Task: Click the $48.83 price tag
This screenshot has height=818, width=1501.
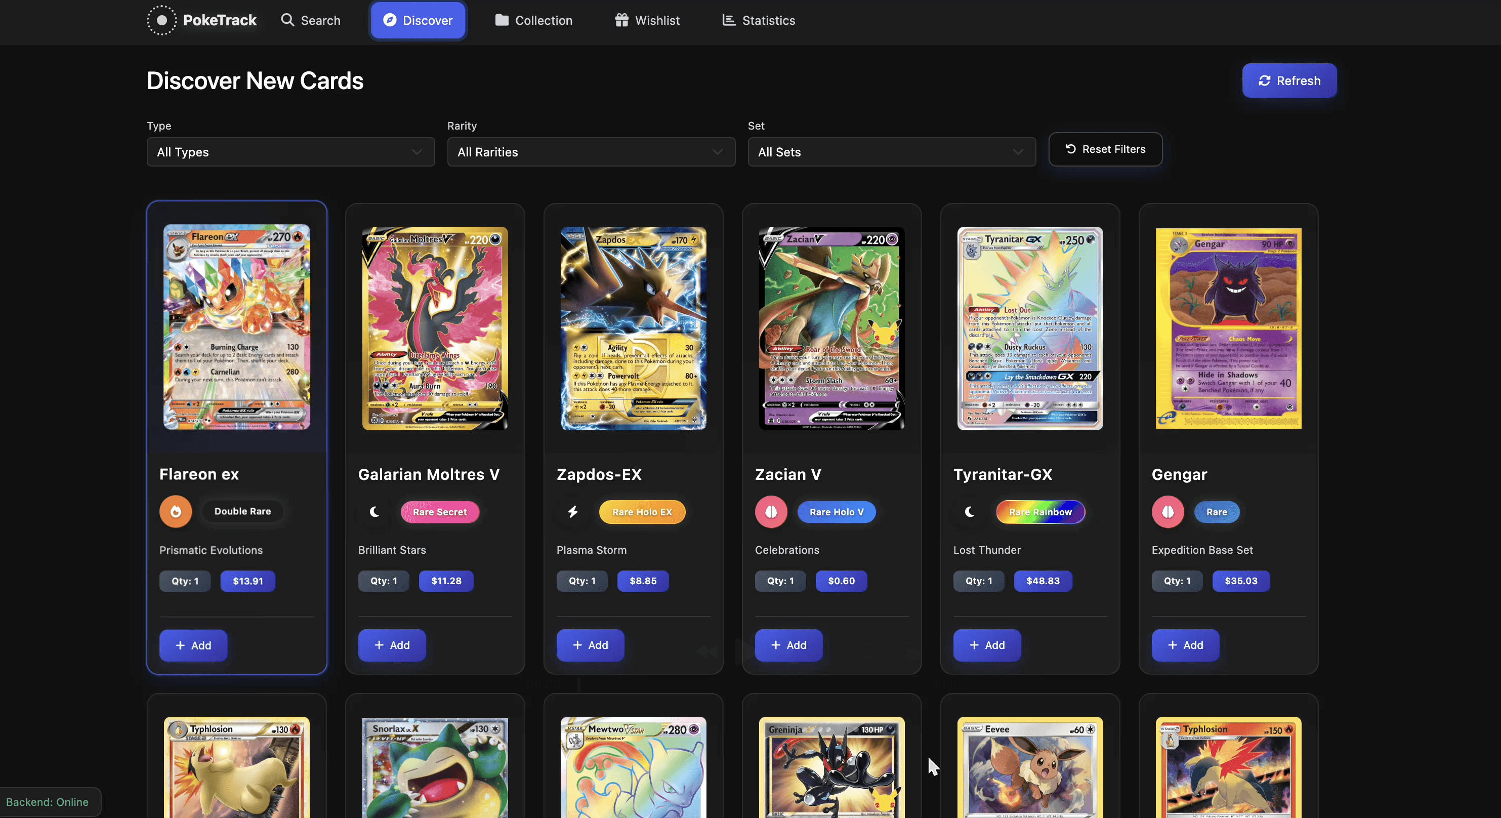Action: [x=1043, y=581]
